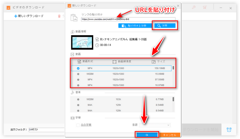Click the 出力フォルダ output path field
The height and width of the screenshot is (139, 240).
46,130
